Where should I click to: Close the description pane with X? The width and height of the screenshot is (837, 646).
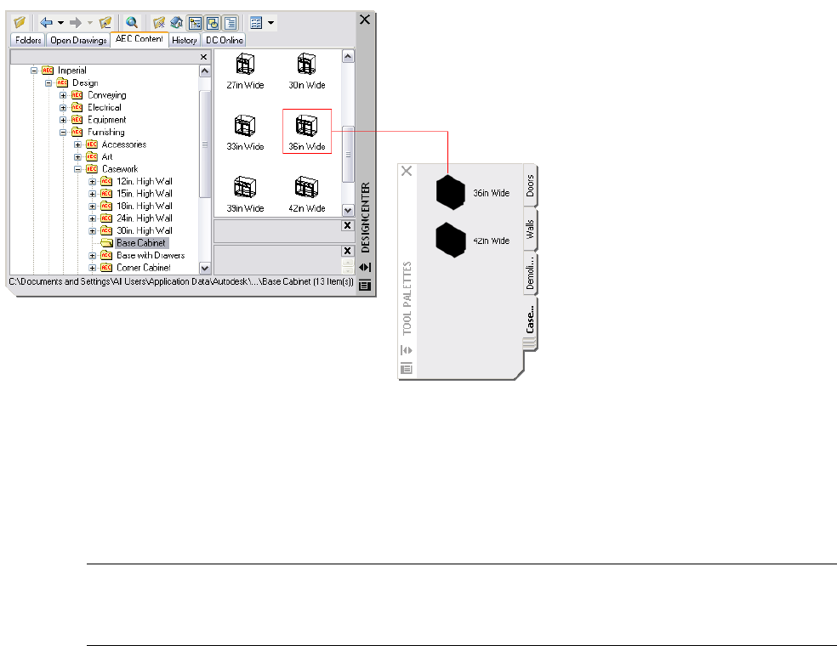pos(347,251)
